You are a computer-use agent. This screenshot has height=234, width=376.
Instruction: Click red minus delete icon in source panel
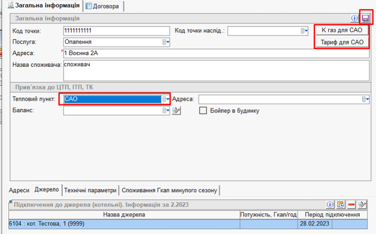pos(352,204)
